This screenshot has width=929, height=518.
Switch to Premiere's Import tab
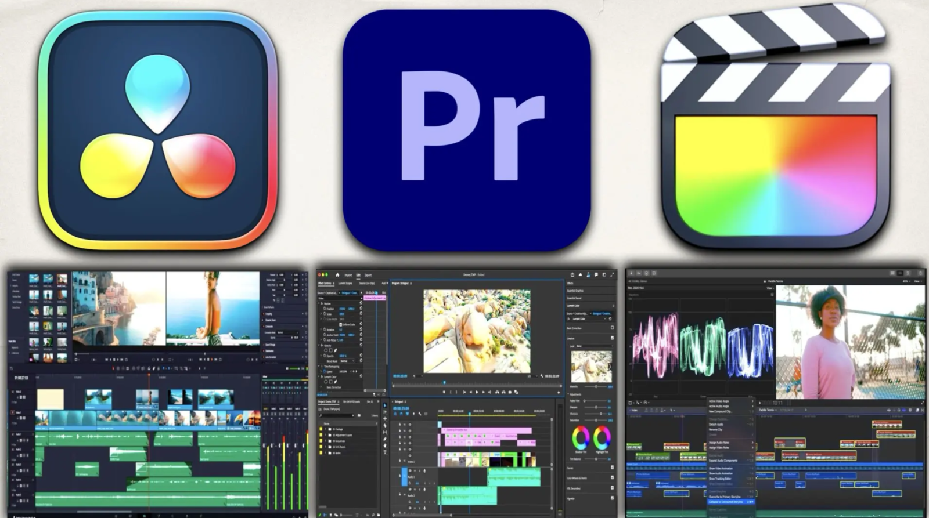(348, 275)
